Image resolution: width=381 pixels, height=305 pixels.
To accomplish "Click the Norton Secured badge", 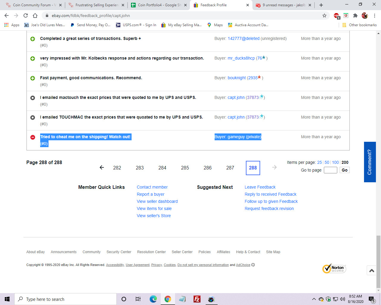I will [x=334, y=269].
